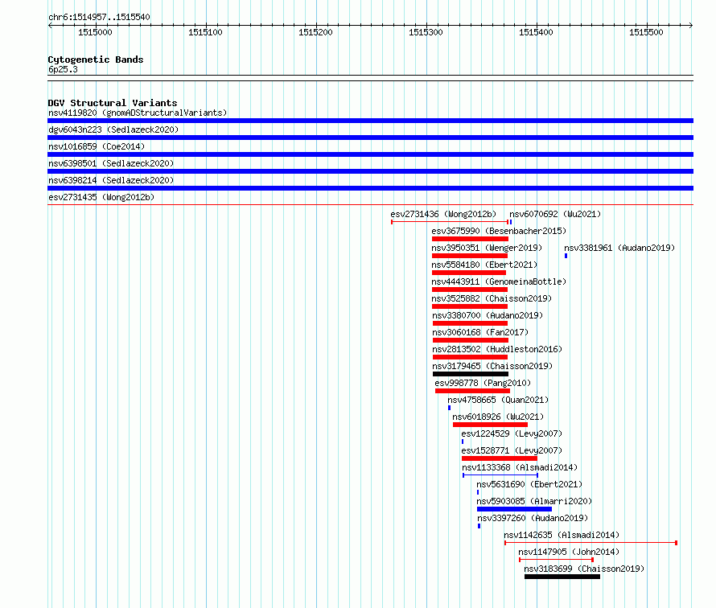
Task: Click nsv1133368 (Alsmadi2014) label
Action: click(x=520, y=467)
